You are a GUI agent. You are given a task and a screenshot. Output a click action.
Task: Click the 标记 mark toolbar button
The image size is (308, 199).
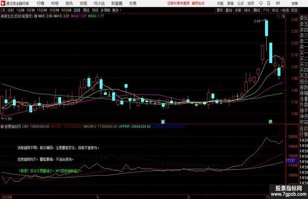tap(275, 10)
